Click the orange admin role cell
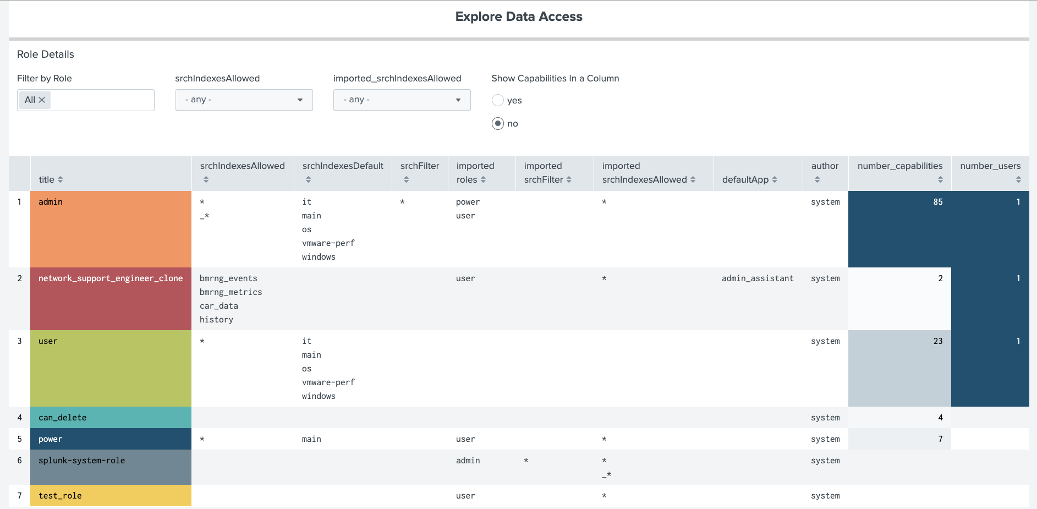 coord(111,229)
